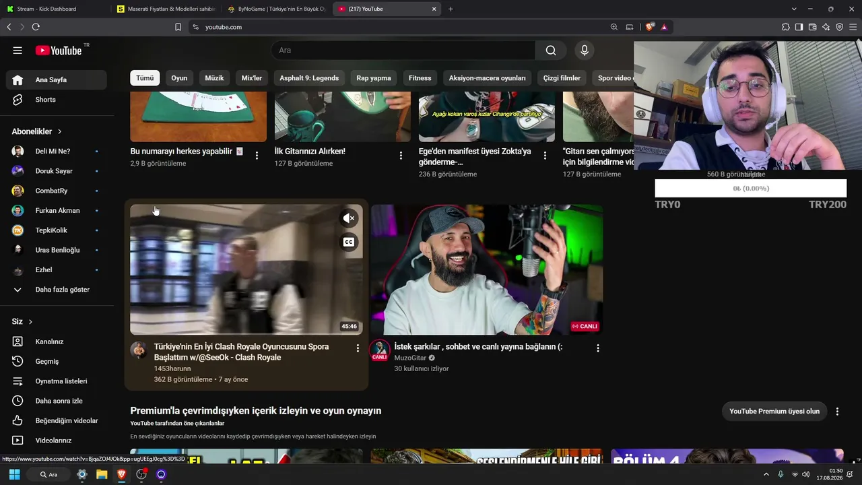
Task: Open Brave Wallet from the toolbar
Action: coord(812,27)
